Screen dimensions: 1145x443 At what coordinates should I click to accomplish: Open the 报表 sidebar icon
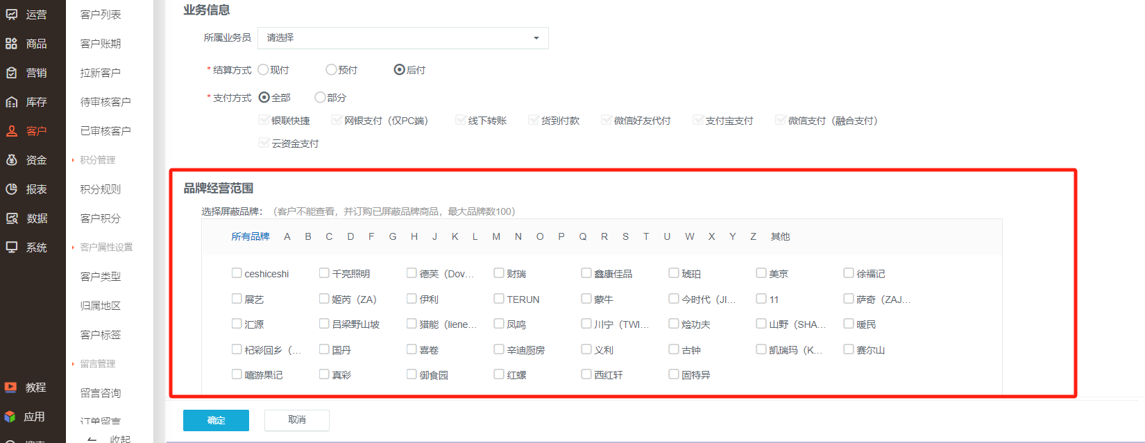12,189
